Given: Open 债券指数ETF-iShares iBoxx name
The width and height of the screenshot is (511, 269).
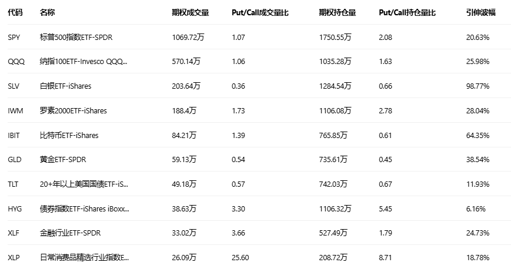Looking at the screenshot, I should (x=84, y=209).
